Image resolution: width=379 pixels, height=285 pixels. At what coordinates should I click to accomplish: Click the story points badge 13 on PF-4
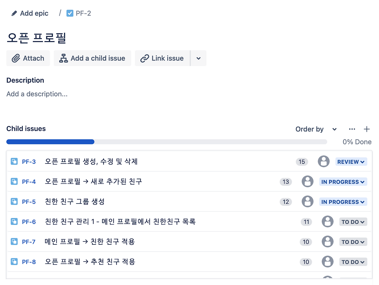coord(286,182)
